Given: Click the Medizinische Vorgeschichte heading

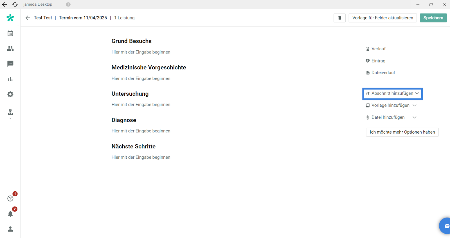Looking at the screenshot, I should (x=149, y=68).
